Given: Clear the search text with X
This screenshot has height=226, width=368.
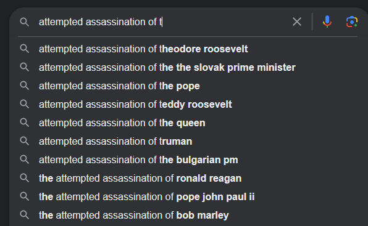Looking at the screenshot, I should click(297, 22).
